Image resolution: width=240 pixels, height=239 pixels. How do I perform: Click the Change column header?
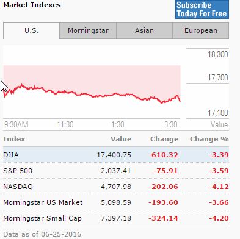pos(164,139)
